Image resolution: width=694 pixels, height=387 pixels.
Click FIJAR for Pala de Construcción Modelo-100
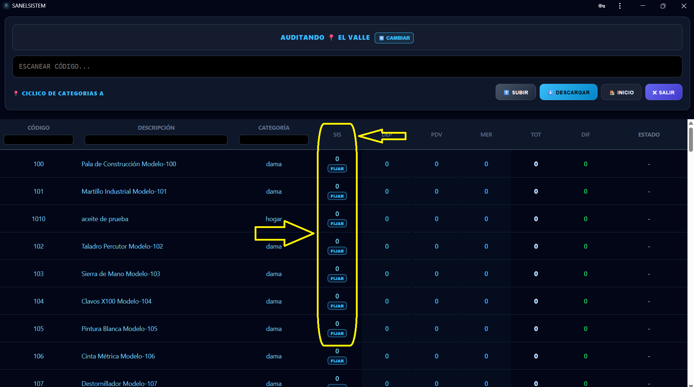click(x=337, y=169)
